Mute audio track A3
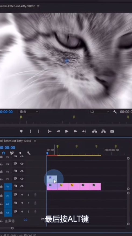 22,212
